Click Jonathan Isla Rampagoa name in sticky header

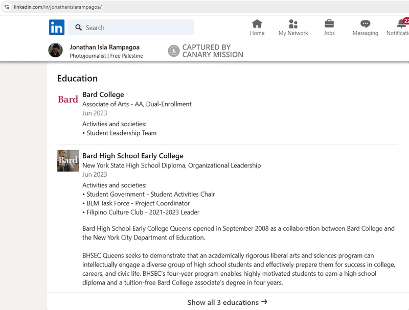(x=104, y=47)
